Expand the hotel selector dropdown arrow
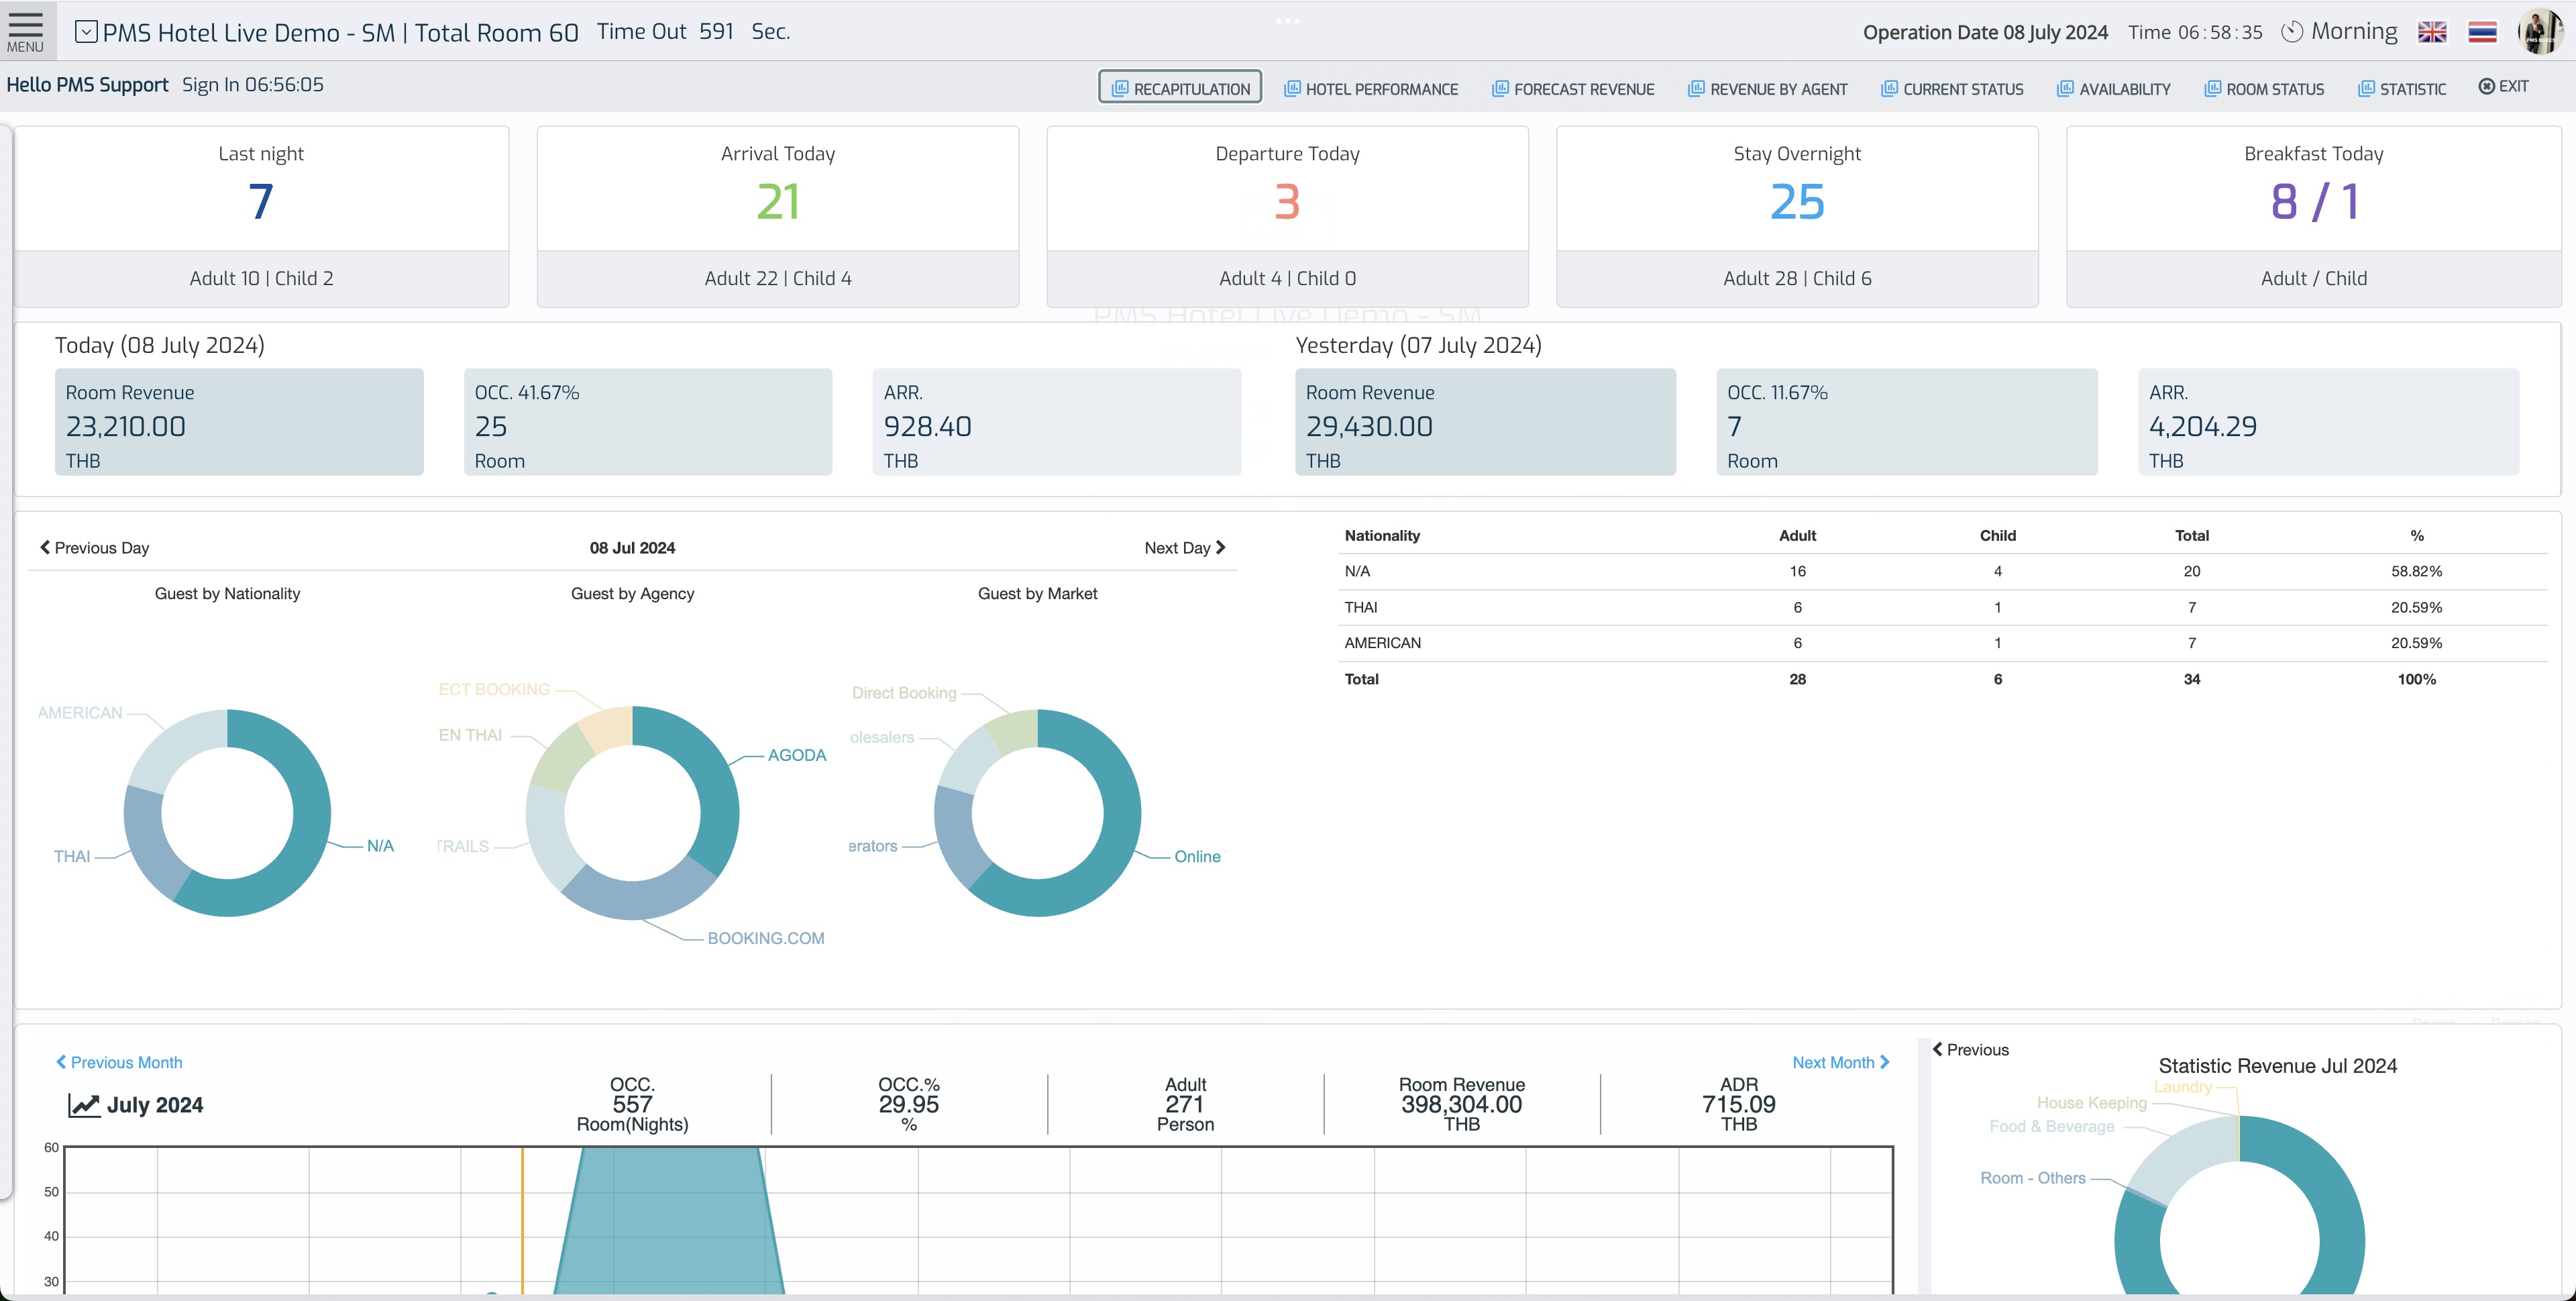Screen dimensions: 2576x1301 [x=86, y=32]
